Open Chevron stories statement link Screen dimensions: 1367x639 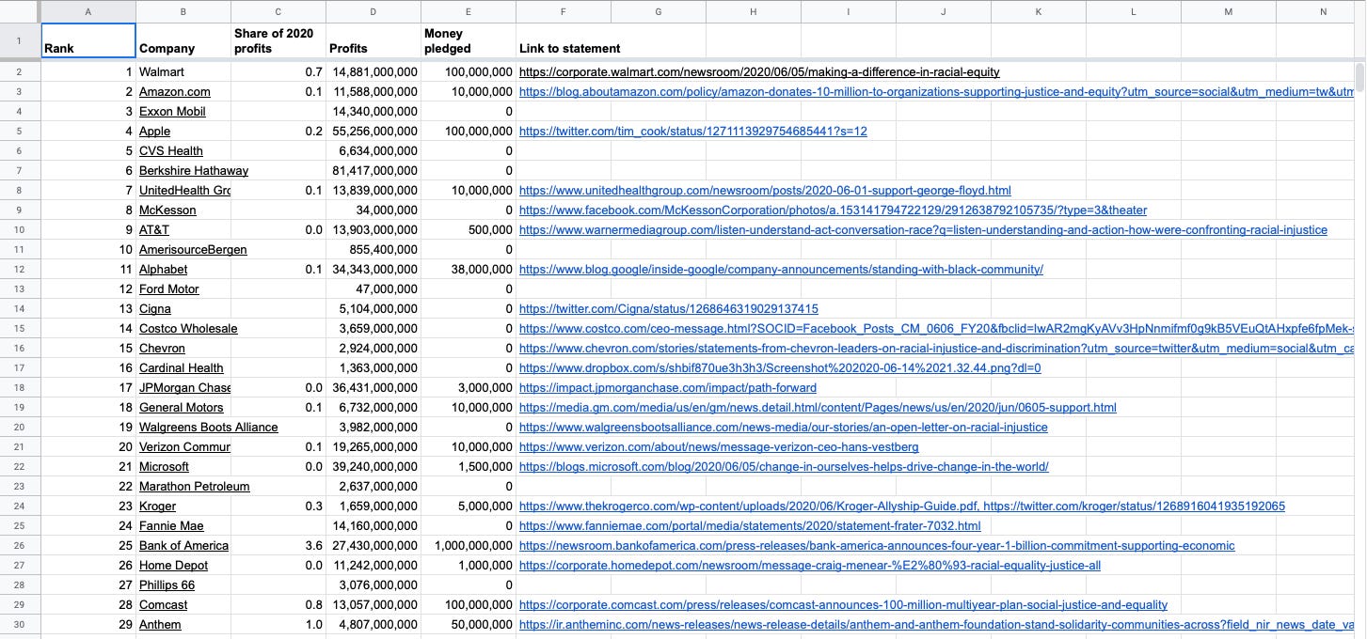[936, 349]
